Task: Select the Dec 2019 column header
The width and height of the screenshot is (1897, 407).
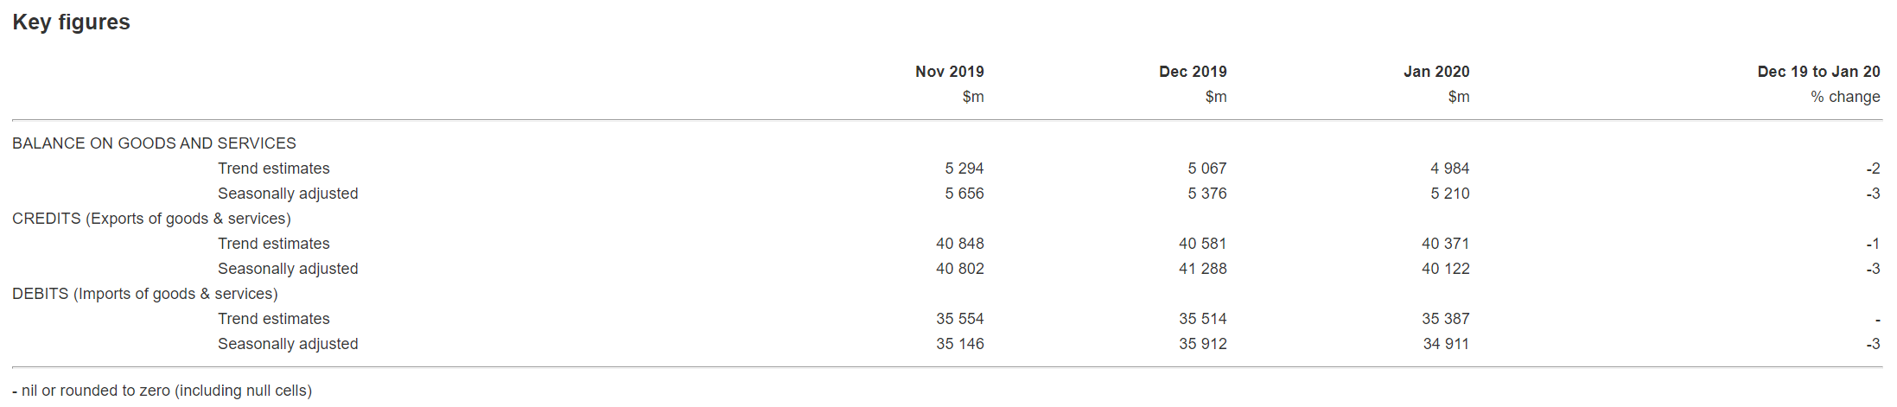Action: pyautogui.click(x=1192, y=72)
